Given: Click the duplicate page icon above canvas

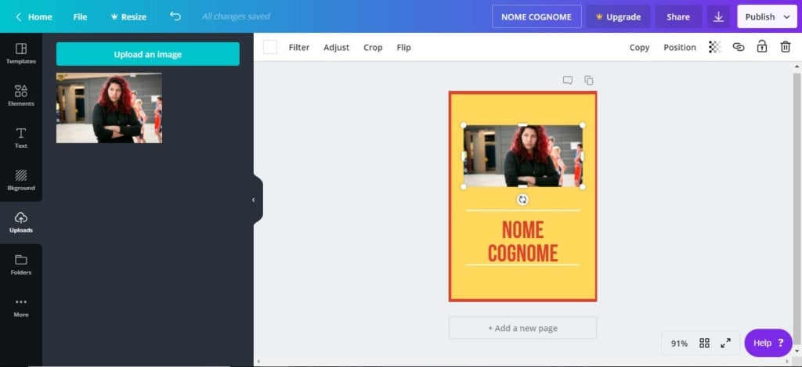Looking at the screenshot, I should pyautogui.click(x=589, y=80).
